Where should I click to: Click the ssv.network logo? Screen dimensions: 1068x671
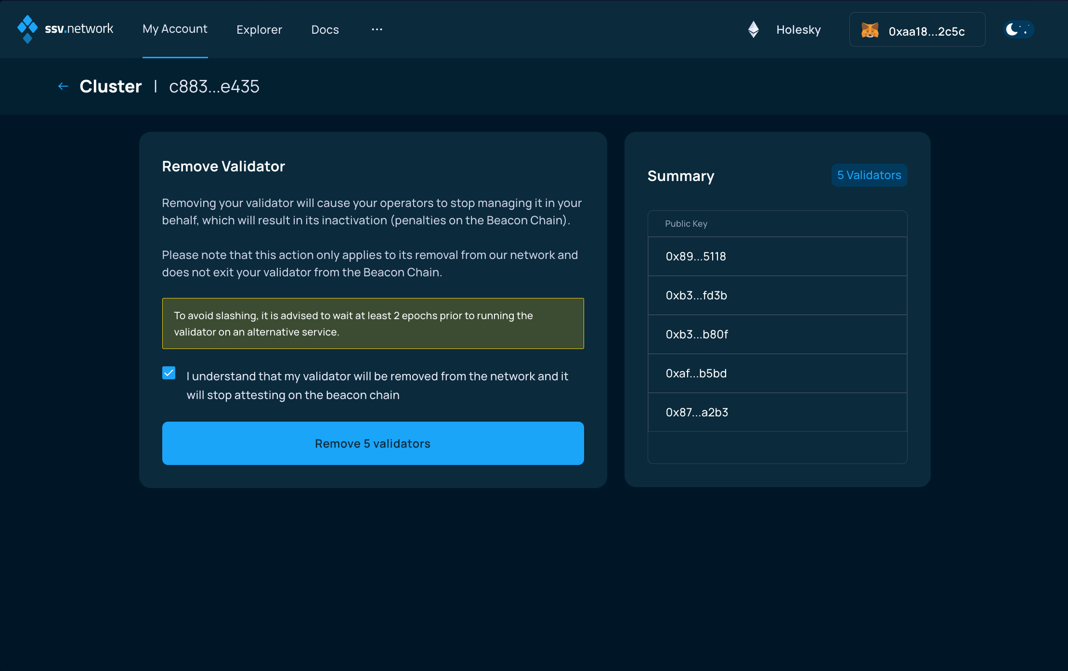[x=65, y=29]
